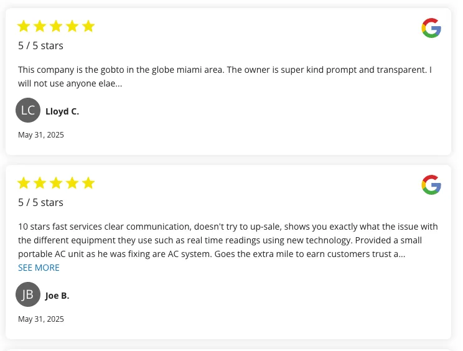The width and height of the screenshot is (463, 351).
Task: Click the Google logo on Joe B.'s review
Action: tap(431, 185)
